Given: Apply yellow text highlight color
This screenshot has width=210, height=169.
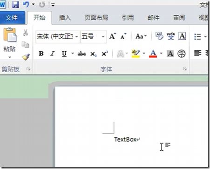Looking at the screenshot, I should [135, 54].
